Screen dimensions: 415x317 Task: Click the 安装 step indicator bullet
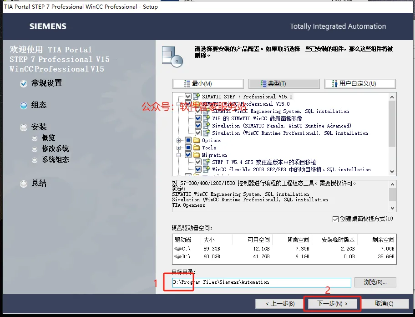[x=24, y=128]
